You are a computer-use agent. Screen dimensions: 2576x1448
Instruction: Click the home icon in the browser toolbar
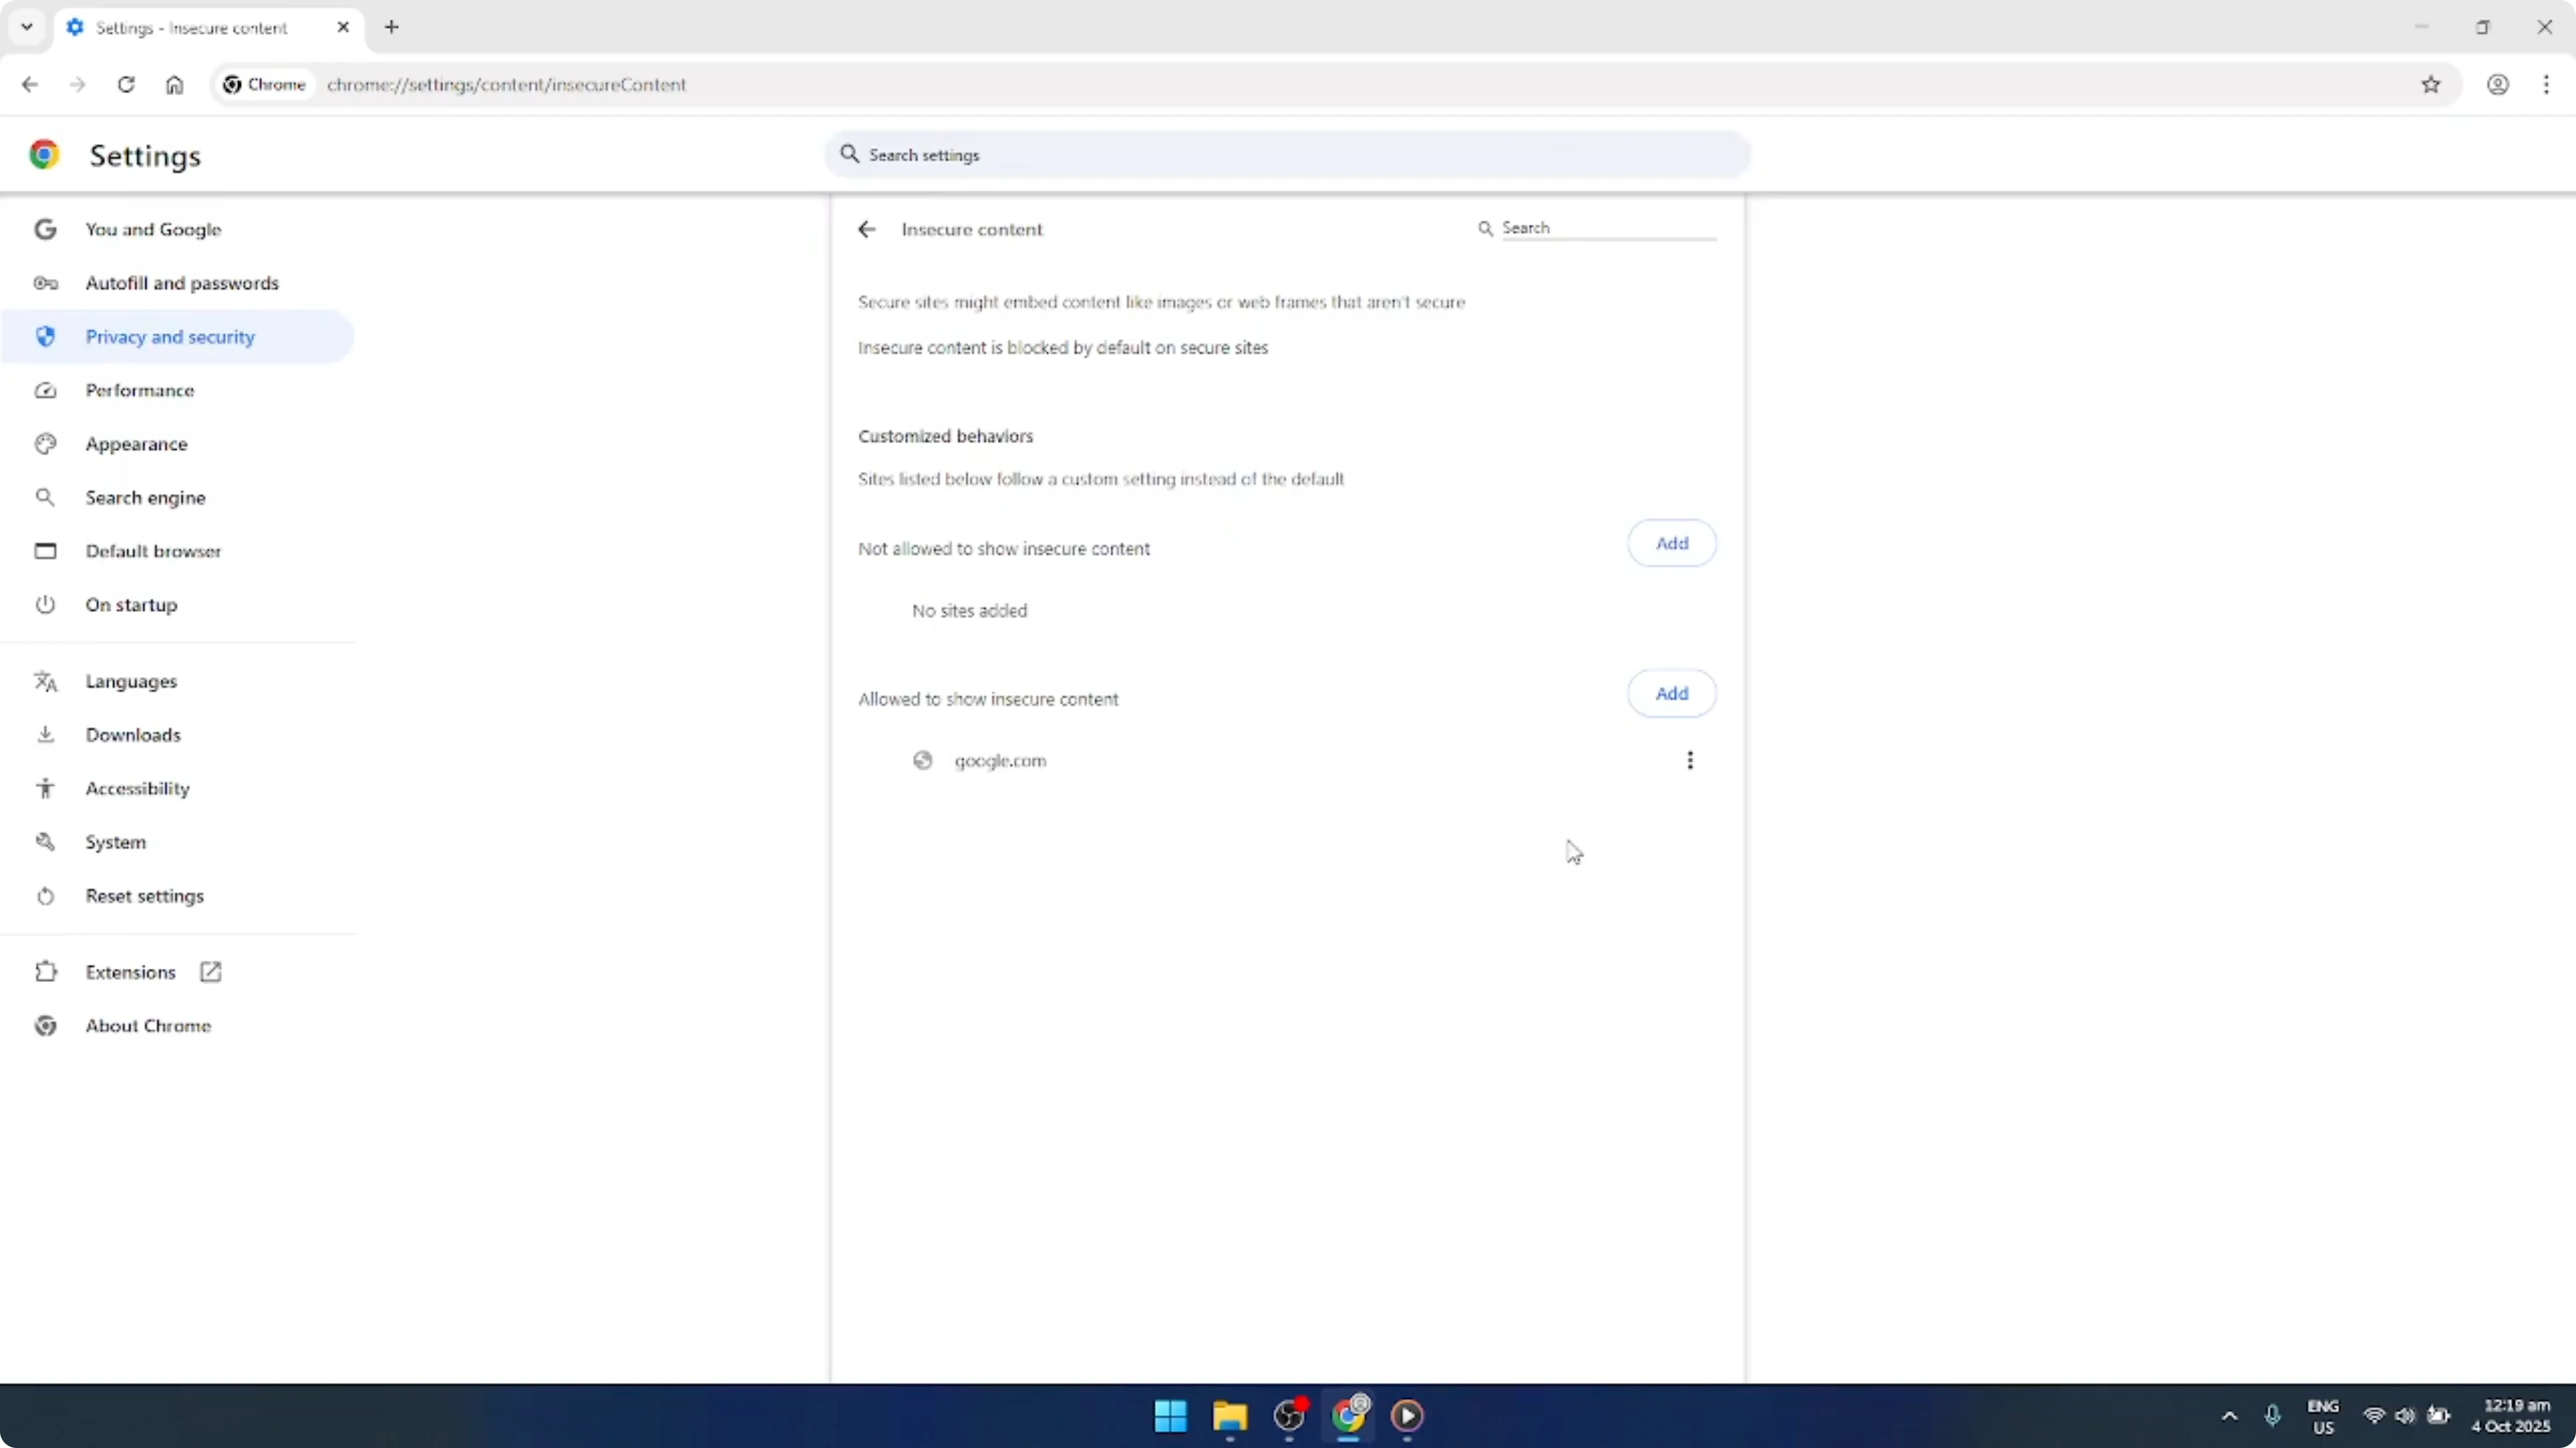[174, 85]
